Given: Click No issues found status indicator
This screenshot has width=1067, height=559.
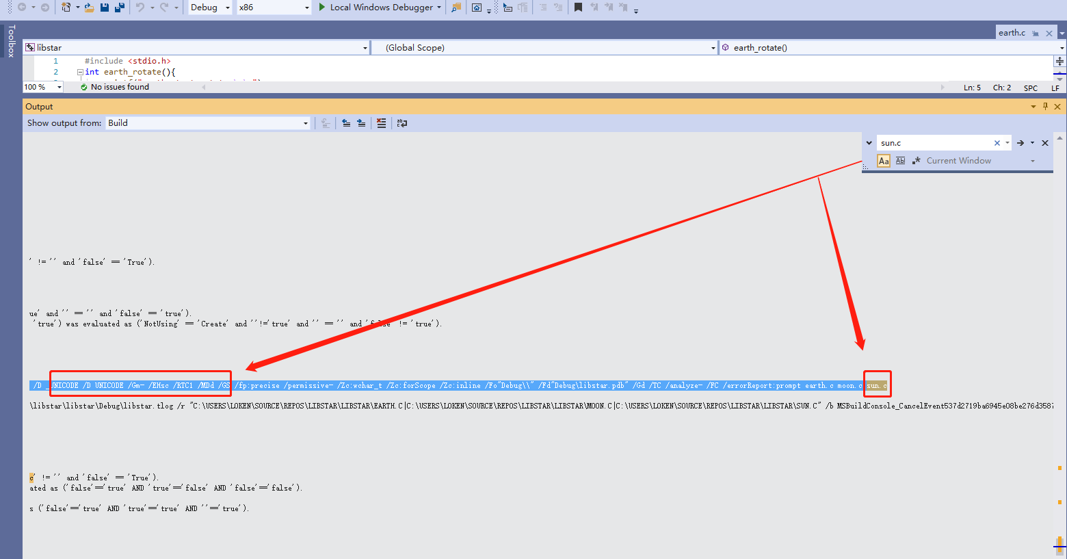Looking at the screenshot, I should 115,87.
